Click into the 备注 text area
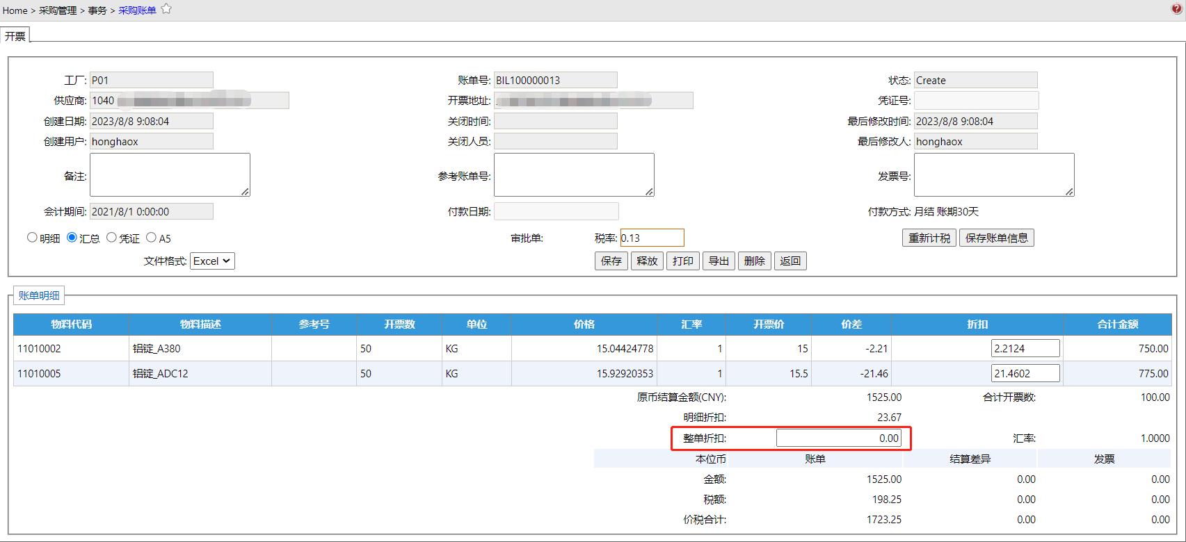 (170, 175)
